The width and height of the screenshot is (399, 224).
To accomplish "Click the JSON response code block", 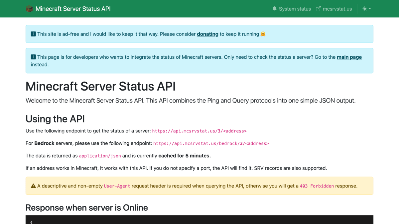I will [199, 220].
